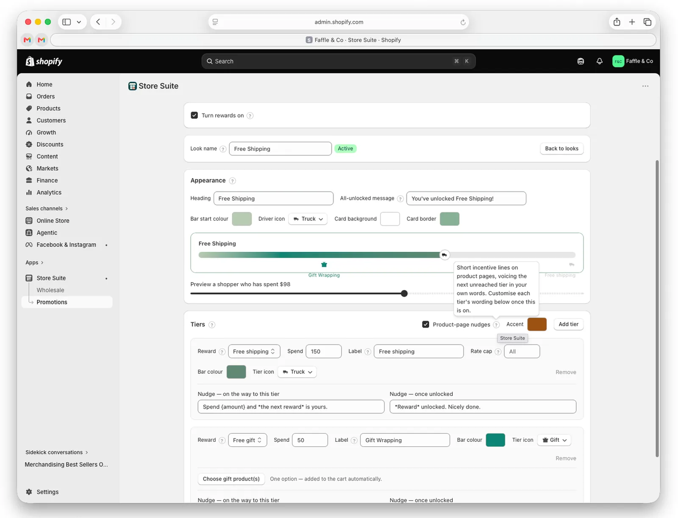Click the Add tier button

tap(568, 324)
